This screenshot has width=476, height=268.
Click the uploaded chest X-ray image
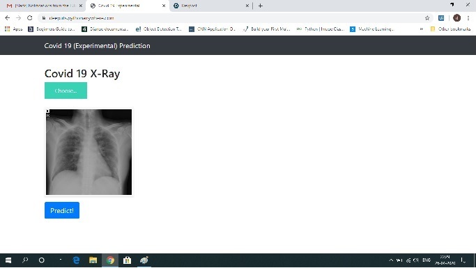[x=89, y=152]
